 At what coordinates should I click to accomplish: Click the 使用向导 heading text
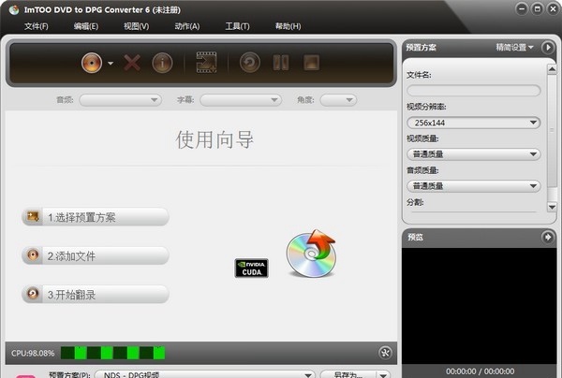click(214, 139)
